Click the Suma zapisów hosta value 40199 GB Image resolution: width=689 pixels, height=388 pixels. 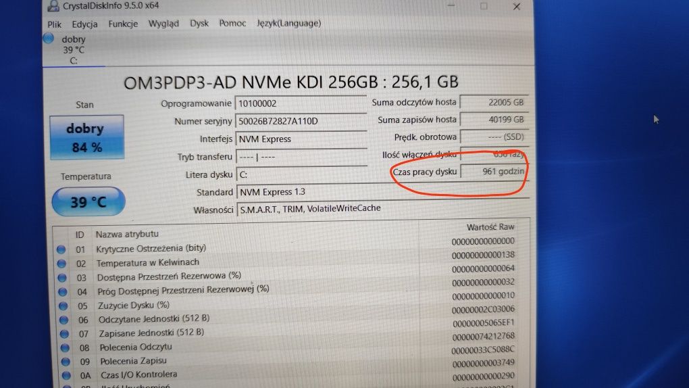point(494,119)
